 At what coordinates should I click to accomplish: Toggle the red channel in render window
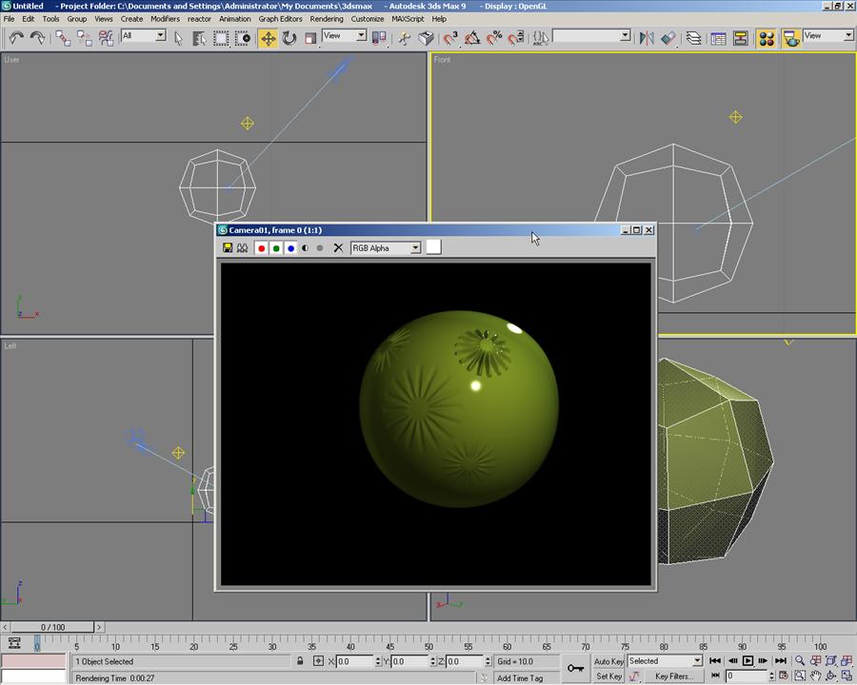coord(261,248)
